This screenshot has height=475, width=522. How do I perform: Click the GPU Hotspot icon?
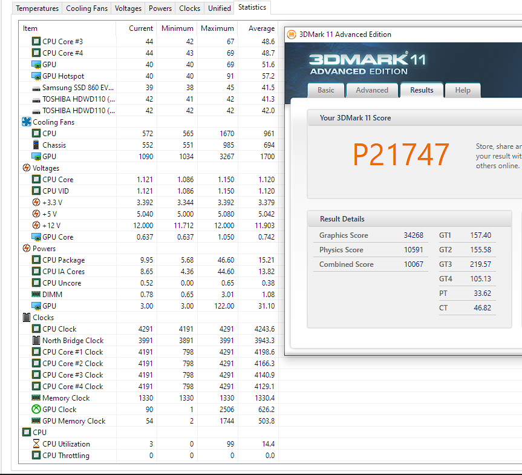(36, 76)
